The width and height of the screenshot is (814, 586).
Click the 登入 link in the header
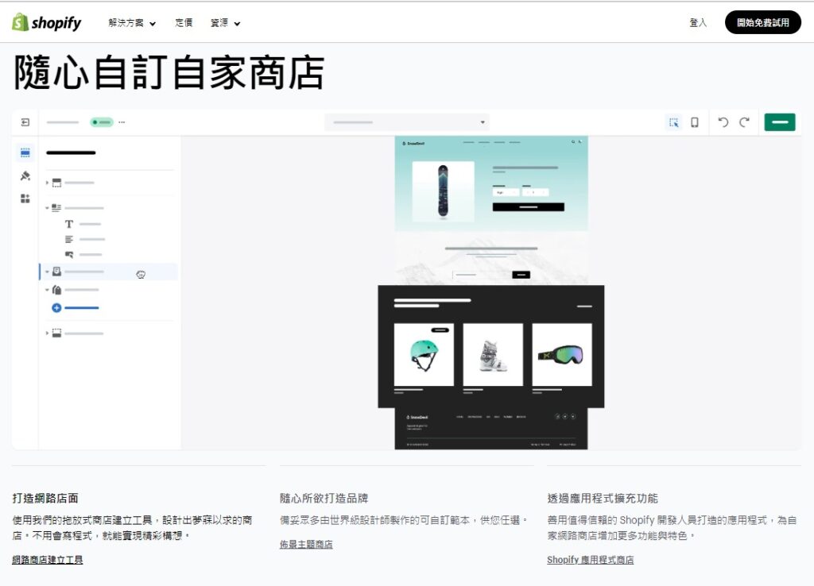(x=698, y=23)
